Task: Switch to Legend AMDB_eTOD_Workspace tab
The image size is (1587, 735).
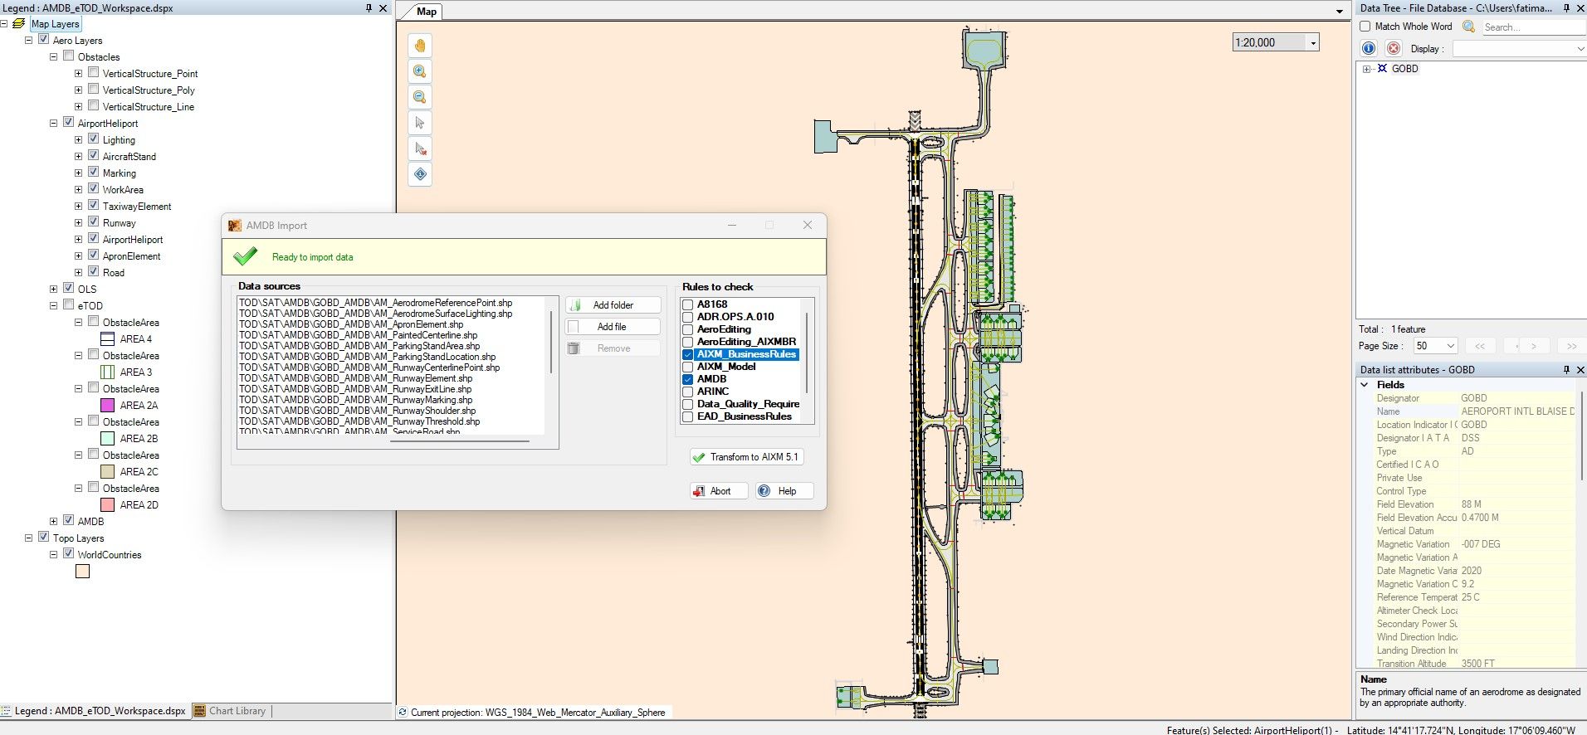Action: [94, 711]
